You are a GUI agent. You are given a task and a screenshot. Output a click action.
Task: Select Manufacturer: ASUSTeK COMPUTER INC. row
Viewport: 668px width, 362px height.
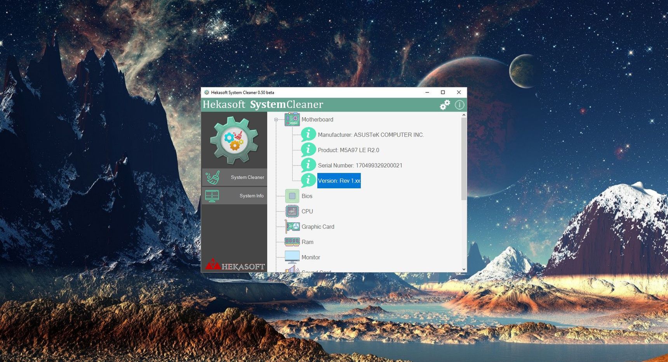tap(371, 135)
